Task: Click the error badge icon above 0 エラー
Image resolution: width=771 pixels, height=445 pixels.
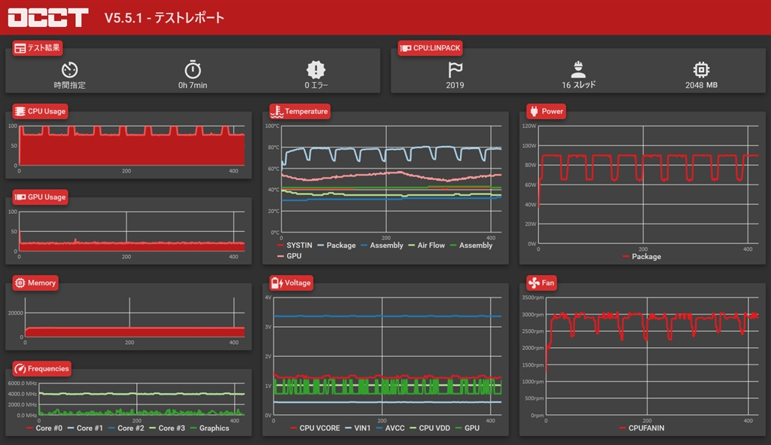Action: click(315, 70)
